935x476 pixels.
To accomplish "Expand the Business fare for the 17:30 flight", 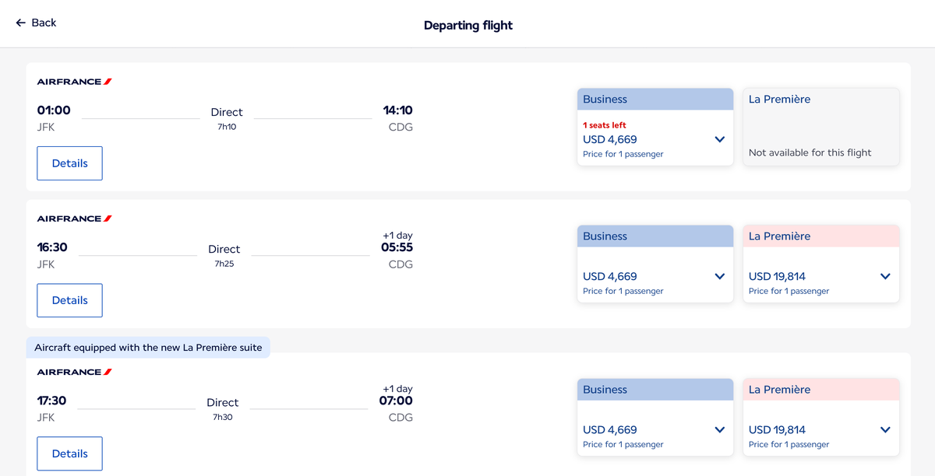I will (x=719, y=429).
